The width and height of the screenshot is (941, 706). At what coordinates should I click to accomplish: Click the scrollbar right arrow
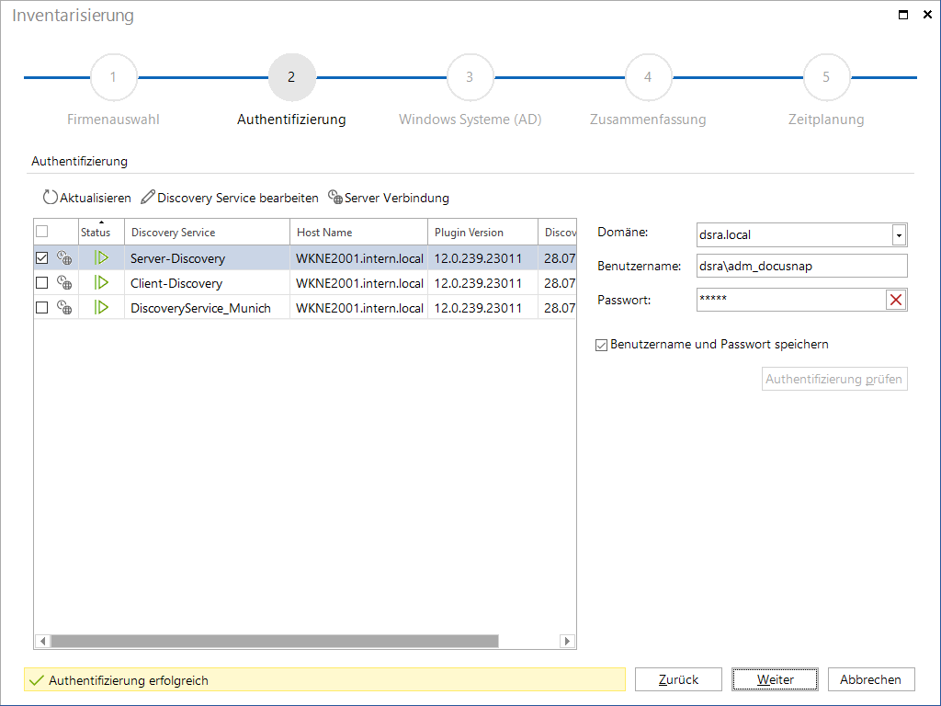567,641
